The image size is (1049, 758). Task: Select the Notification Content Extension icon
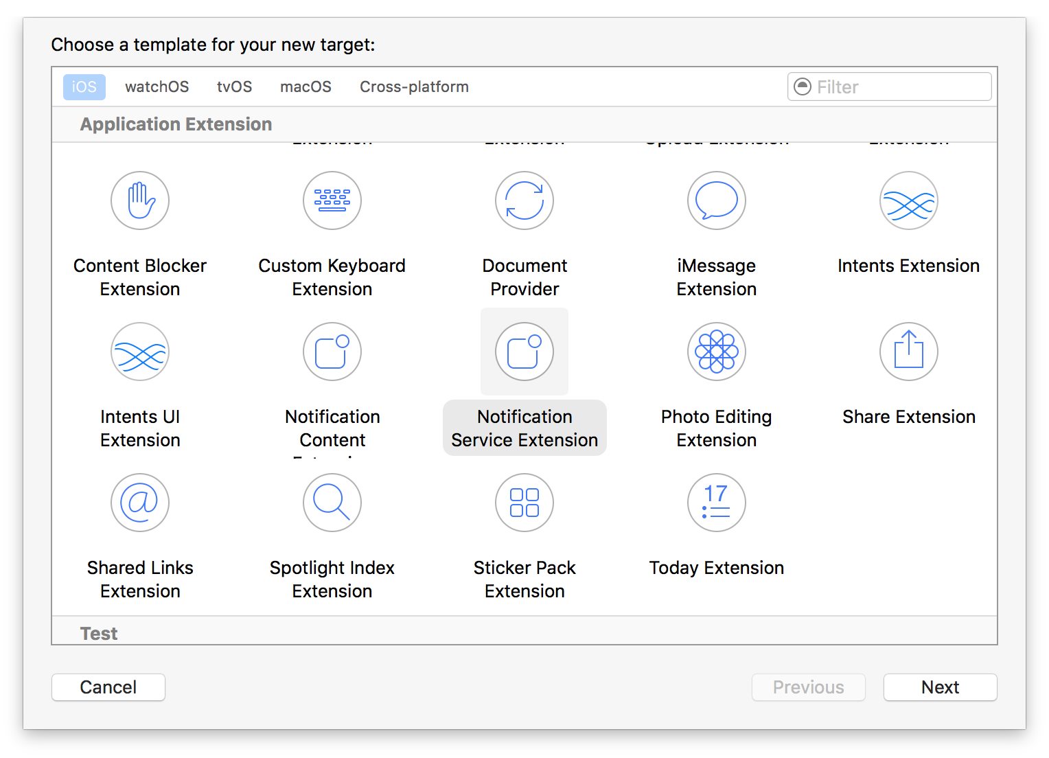pyautogui.click(x=332, y=352)
